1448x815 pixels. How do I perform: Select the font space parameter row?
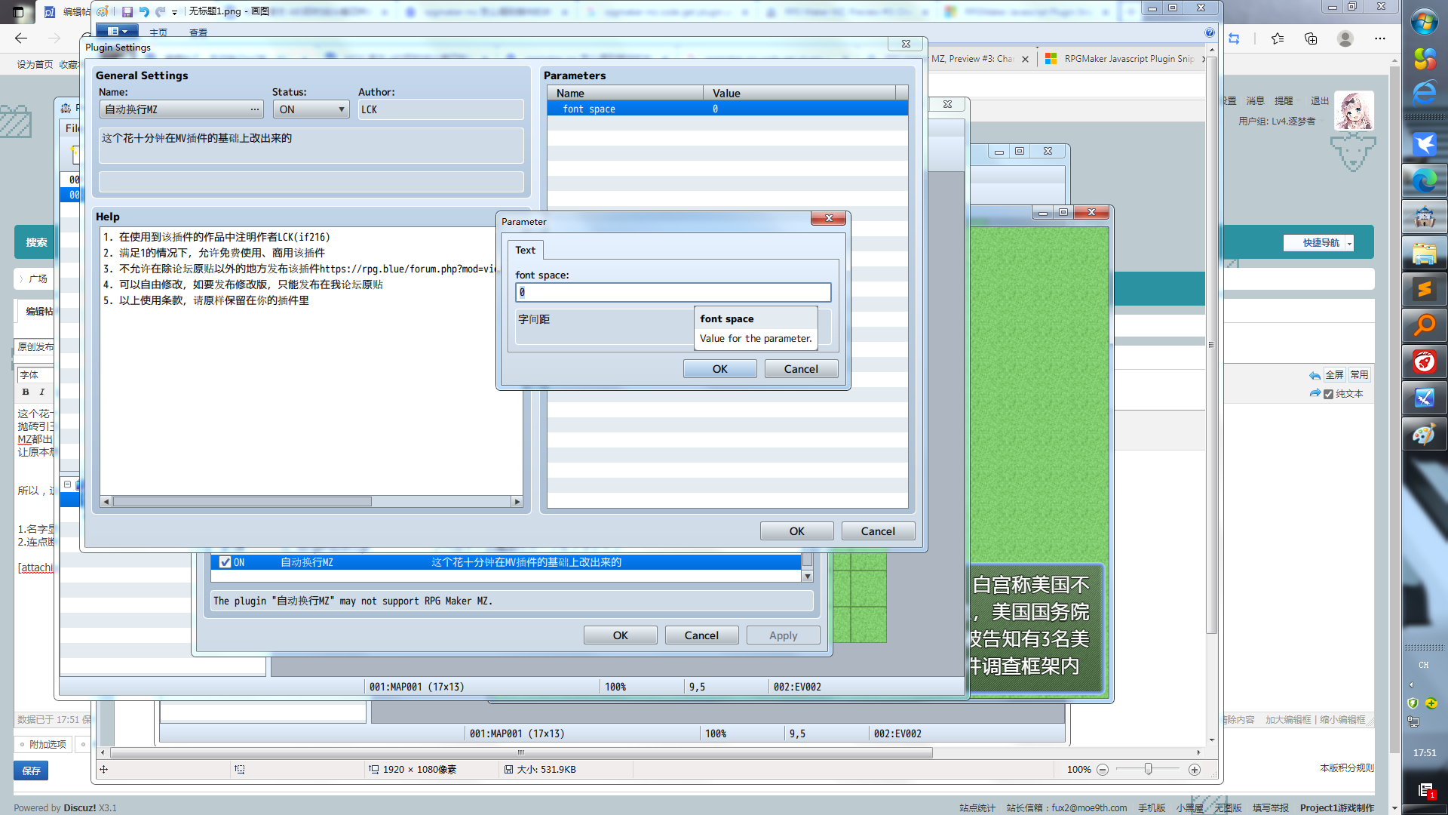click(727, 109)
